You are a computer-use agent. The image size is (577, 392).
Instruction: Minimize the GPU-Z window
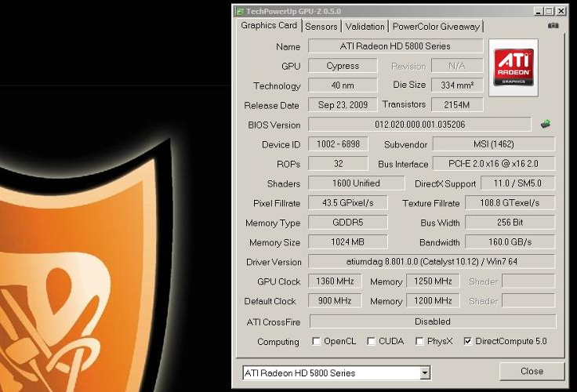(x=539, y=11)
